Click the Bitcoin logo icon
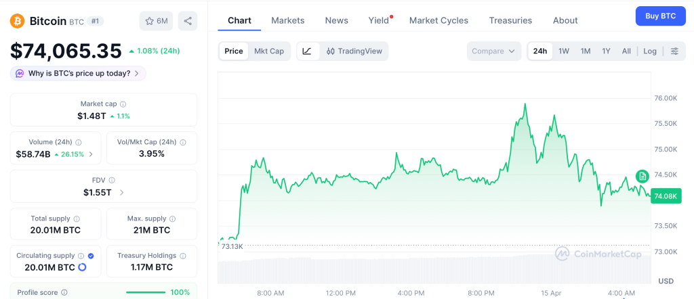This screenshot has height=299, width=694. pos(17,21)
